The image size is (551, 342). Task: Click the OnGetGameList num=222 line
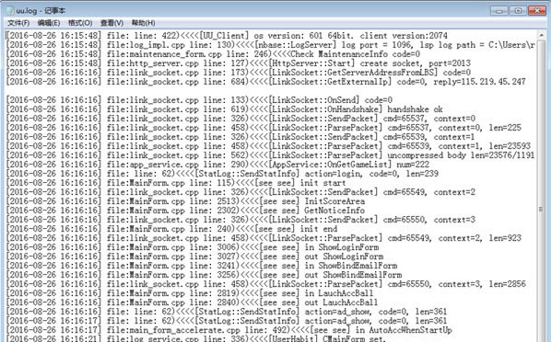(x=217, y=165)
